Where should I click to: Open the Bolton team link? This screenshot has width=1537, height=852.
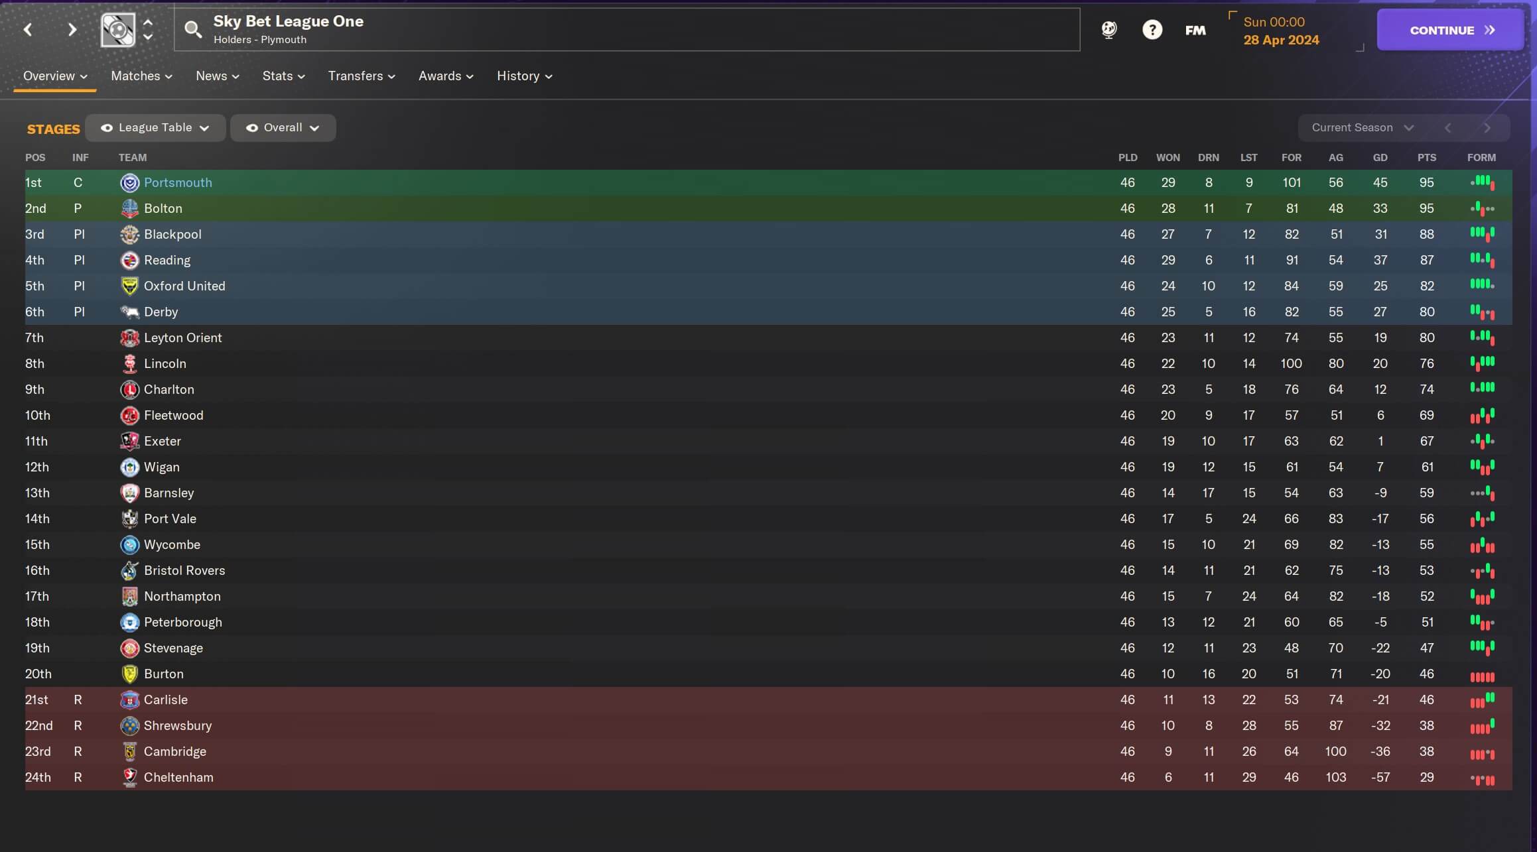pos(163,209)
